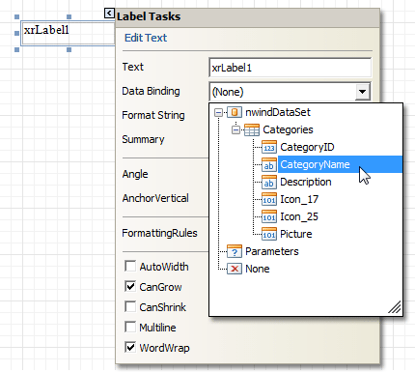Select the nwindDataSet root node
The width and height of the screenshot is (415, 372).
(278, 112)
